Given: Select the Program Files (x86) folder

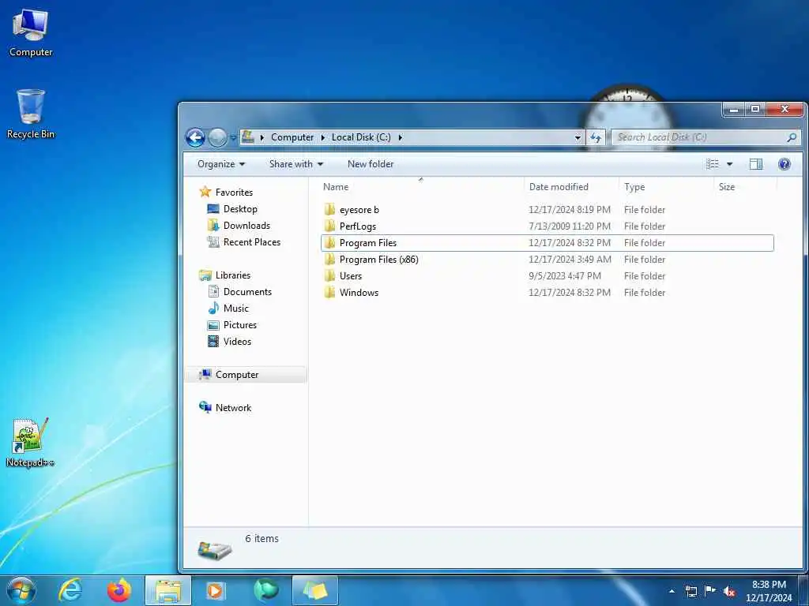Looking at the screenshot, I should (547, 259).
